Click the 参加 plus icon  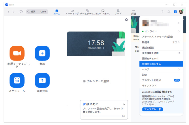[42, 53]
